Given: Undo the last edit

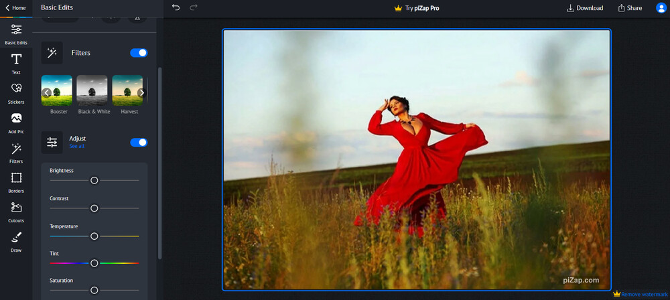Looking at the screenshot, I should pos(176,7).
